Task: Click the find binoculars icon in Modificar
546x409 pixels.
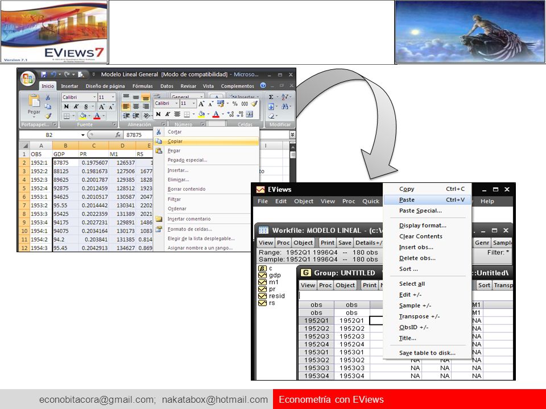Action: click(x=284, y=107)
